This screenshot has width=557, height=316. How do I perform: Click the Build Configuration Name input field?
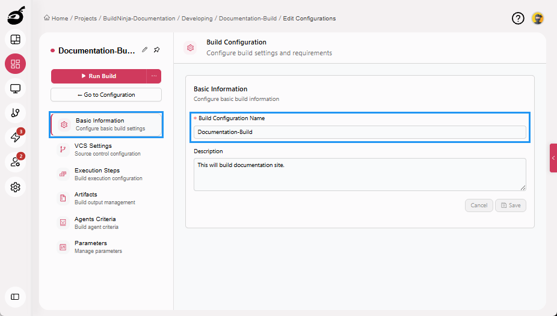tap(360, 132)
